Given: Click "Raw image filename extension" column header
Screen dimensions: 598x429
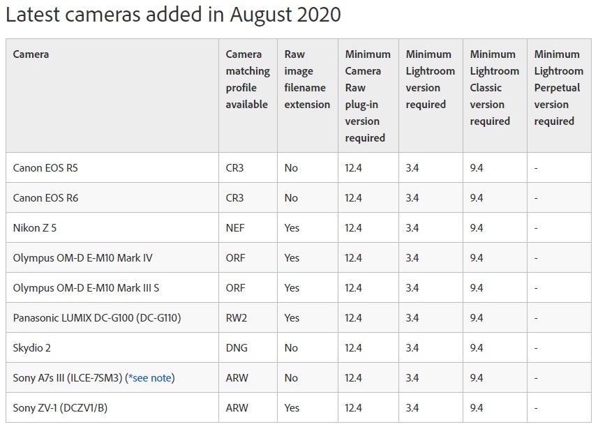Looking at the screenshot, I should pos(307,80).
